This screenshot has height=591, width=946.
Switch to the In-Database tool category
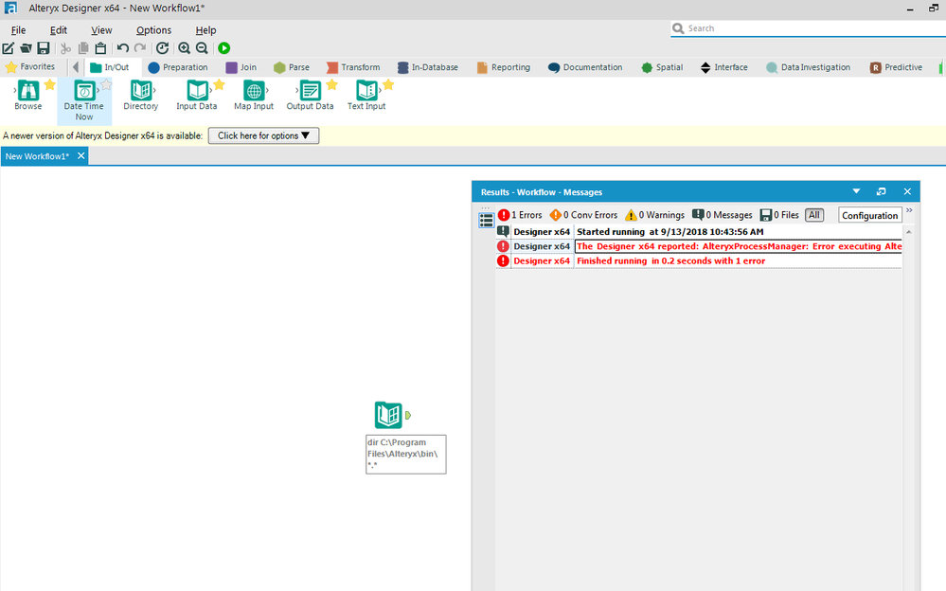pos(428,67)
